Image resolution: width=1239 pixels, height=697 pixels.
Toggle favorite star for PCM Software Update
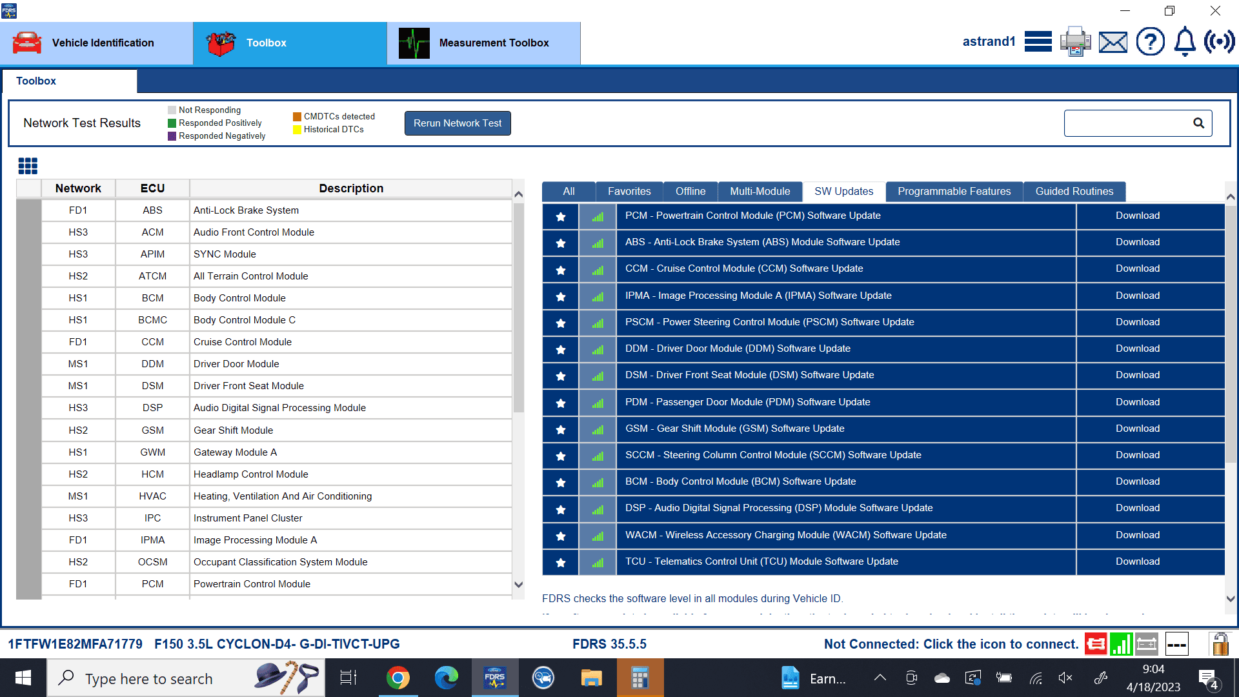(x=561, y=217)
